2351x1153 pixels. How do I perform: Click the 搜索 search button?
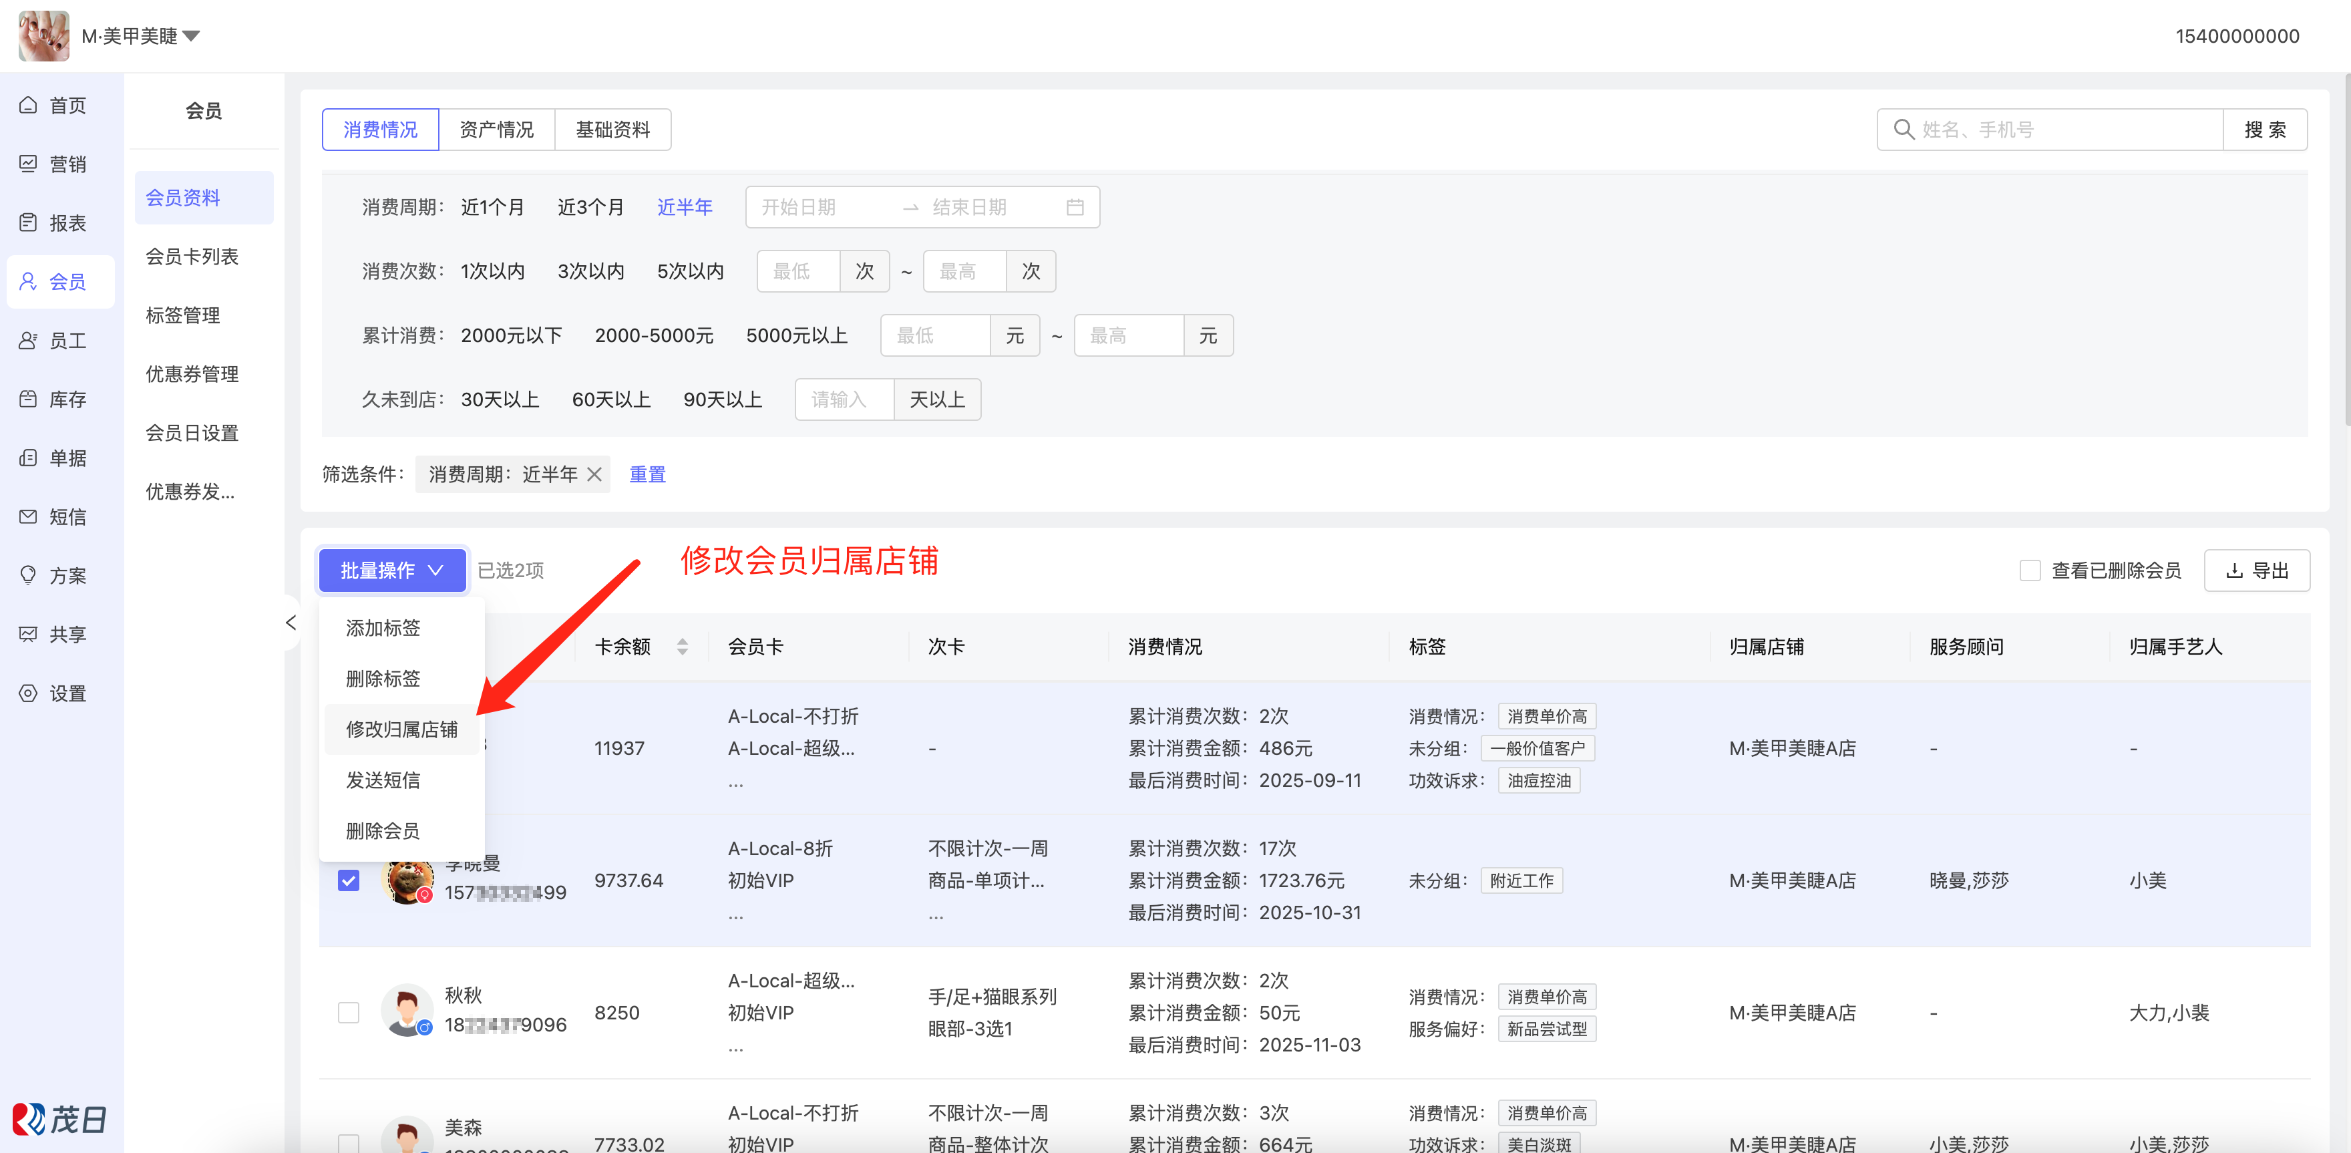click(x=2264, y=130)
